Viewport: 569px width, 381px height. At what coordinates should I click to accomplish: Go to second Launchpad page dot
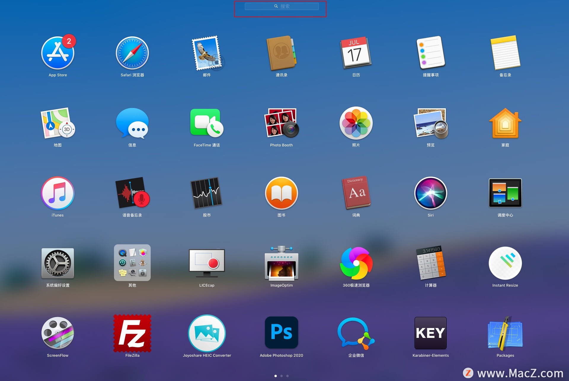pos(282,376)
